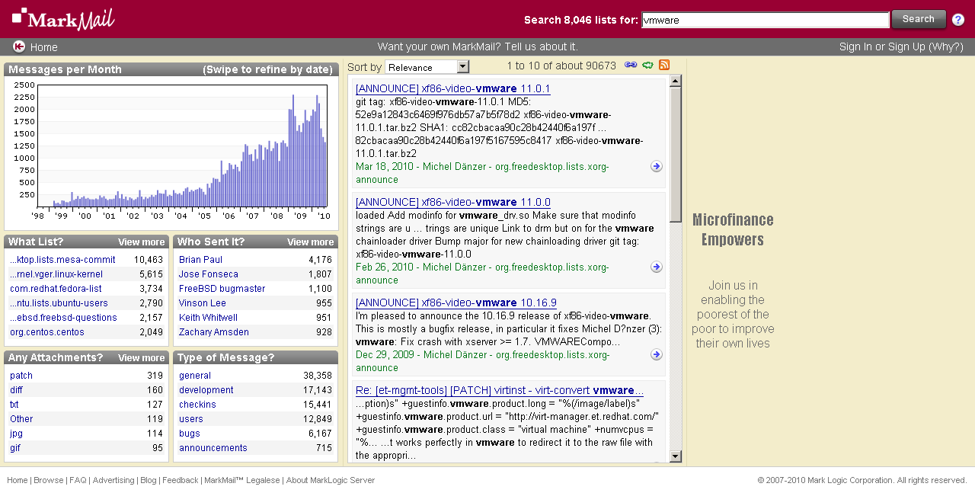Open About MarkLogic Server in the footer
This screenshot has height=493, width=975.
click(x=331, y=481)
